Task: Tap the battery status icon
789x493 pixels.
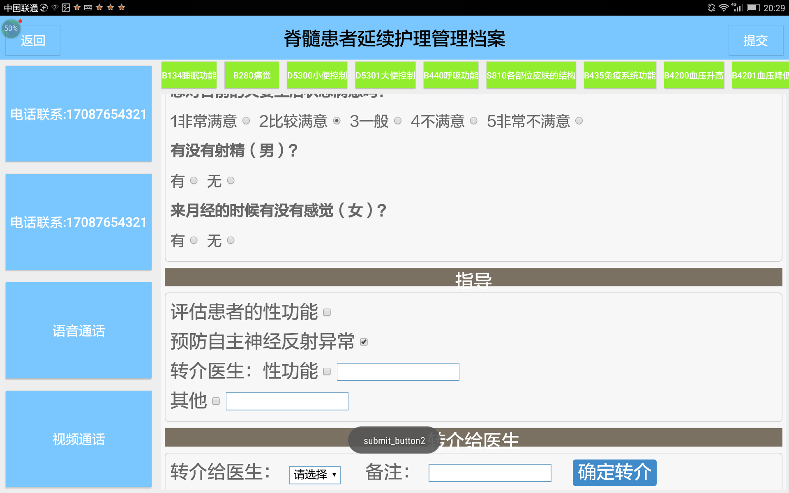Action: point(753,8)
